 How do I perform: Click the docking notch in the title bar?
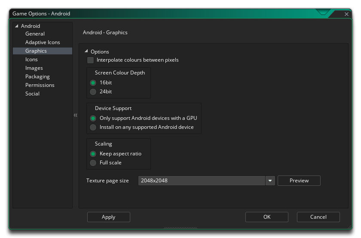[x=323, y=12]
